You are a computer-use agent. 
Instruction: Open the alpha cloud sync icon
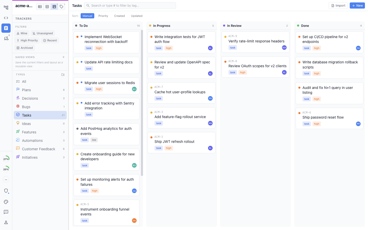tap(6, 38)
